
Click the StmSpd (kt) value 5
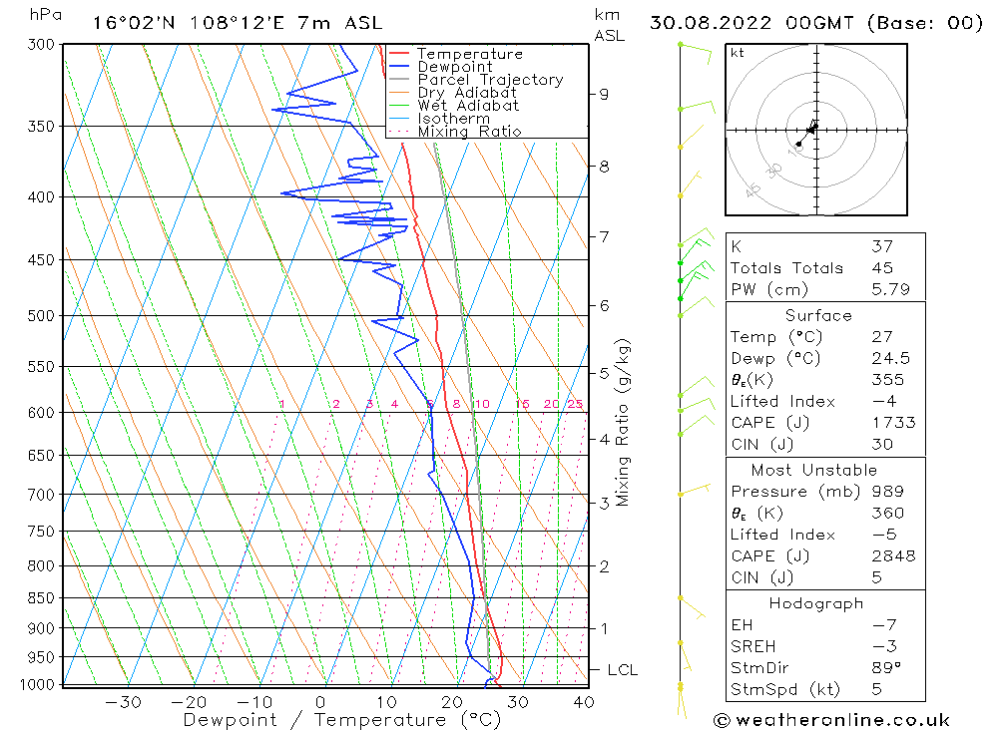877,690
